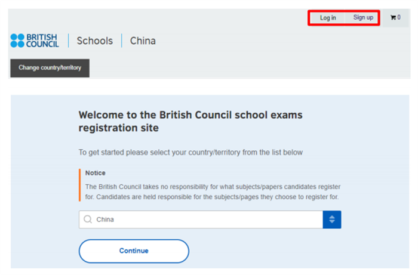
Task: Expand the country list with blue arrow button
Action: 332,220
